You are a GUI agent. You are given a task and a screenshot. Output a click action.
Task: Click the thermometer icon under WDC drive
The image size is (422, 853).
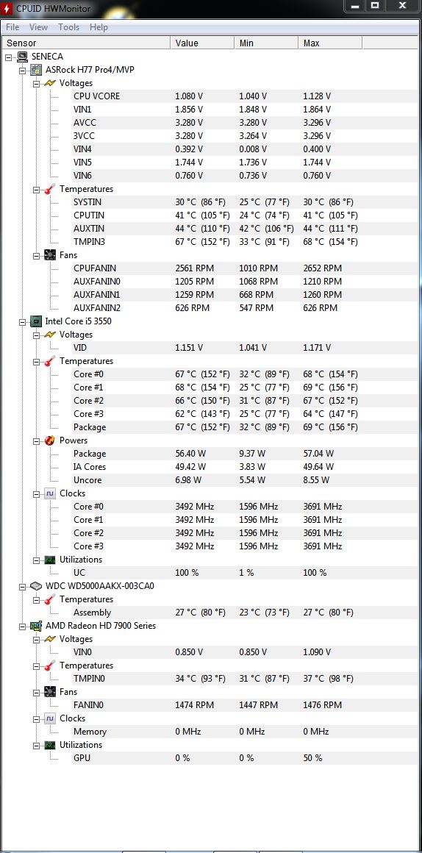click(50, 599)
